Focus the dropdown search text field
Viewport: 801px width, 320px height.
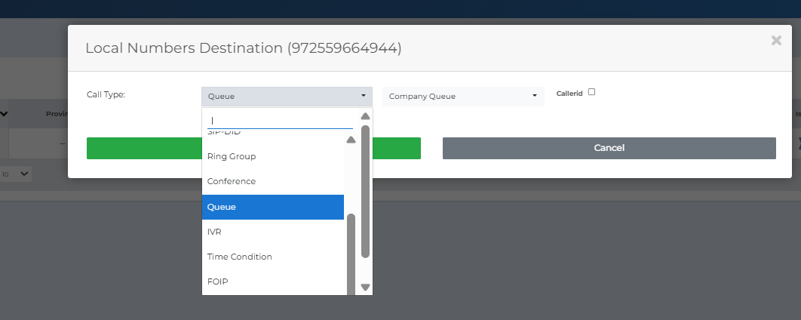pyautogui.click(x=280, y=121)
